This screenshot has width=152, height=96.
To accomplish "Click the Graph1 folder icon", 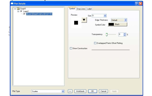I will 18,9.
